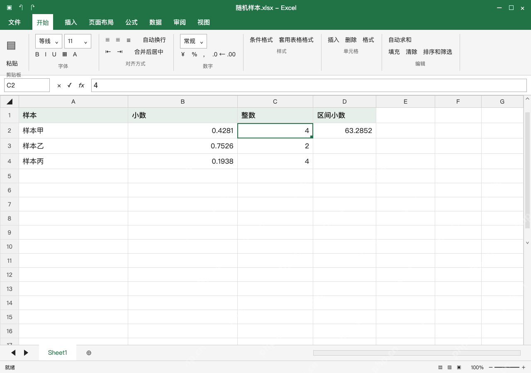Open 排序和筛选 sort and filter menu
Viewport: 531px width, 373px height.
438,52
